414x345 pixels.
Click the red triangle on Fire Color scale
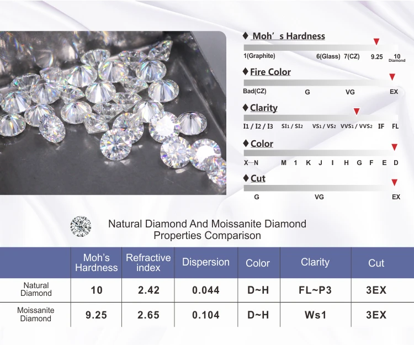[x=392, y=77]
